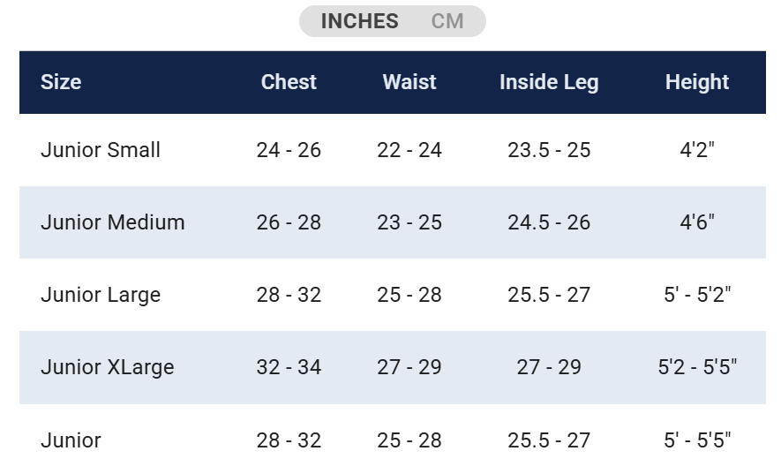781x466 pixels.
Task: Click Junior Large inside leg 25.5 - 27
Action: point(549,295)
